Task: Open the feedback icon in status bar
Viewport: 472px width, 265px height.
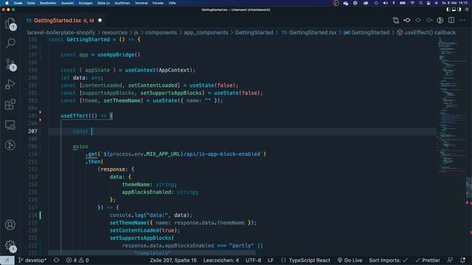Action: point(450,260)
